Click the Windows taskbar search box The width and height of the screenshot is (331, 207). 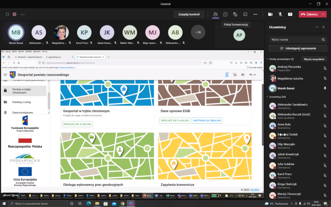(x=38, y=204)
